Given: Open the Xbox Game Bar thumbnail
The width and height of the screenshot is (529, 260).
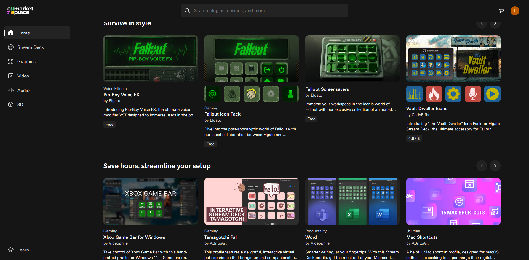Looking at the screenshot, I should (x=150, y=201).
